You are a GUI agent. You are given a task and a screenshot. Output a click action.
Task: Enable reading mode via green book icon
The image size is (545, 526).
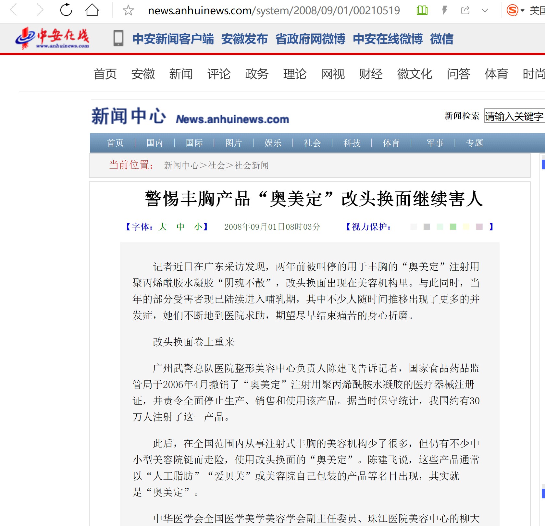coord(422,10)
